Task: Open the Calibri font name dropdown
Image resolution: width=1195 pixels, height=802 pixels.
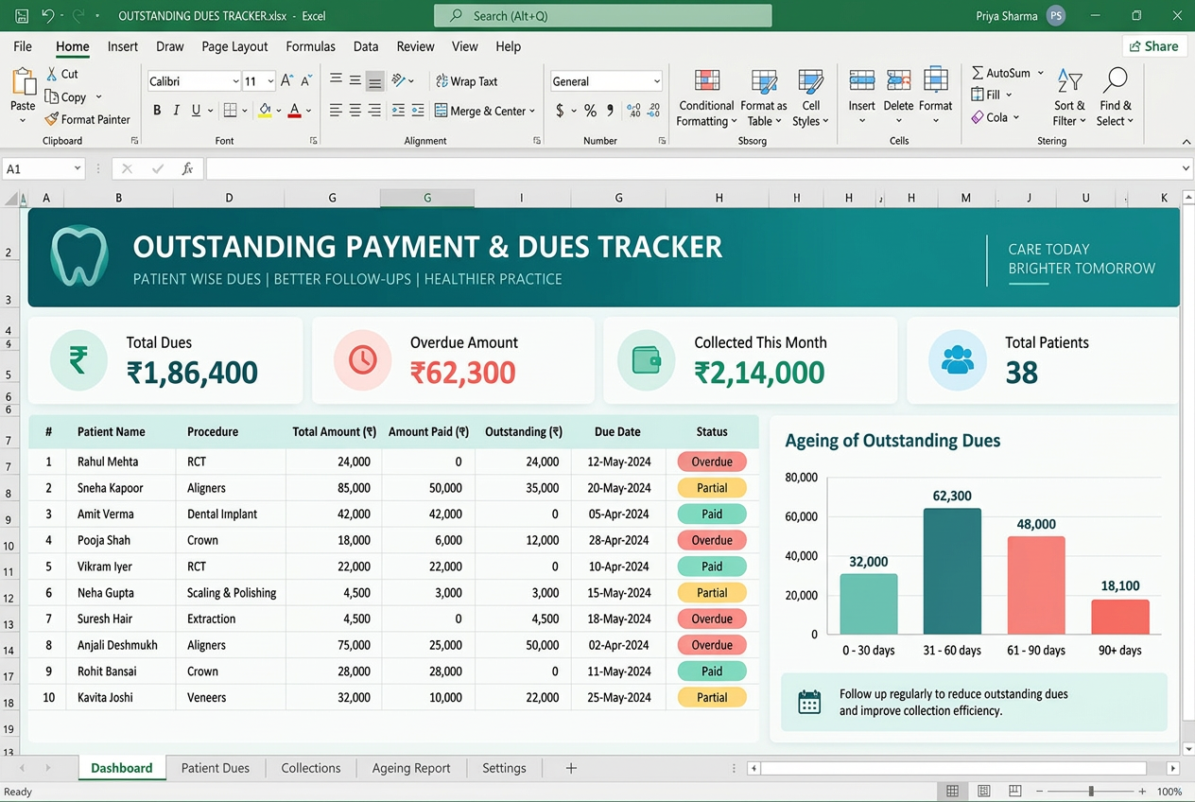Action: (235, 81)
